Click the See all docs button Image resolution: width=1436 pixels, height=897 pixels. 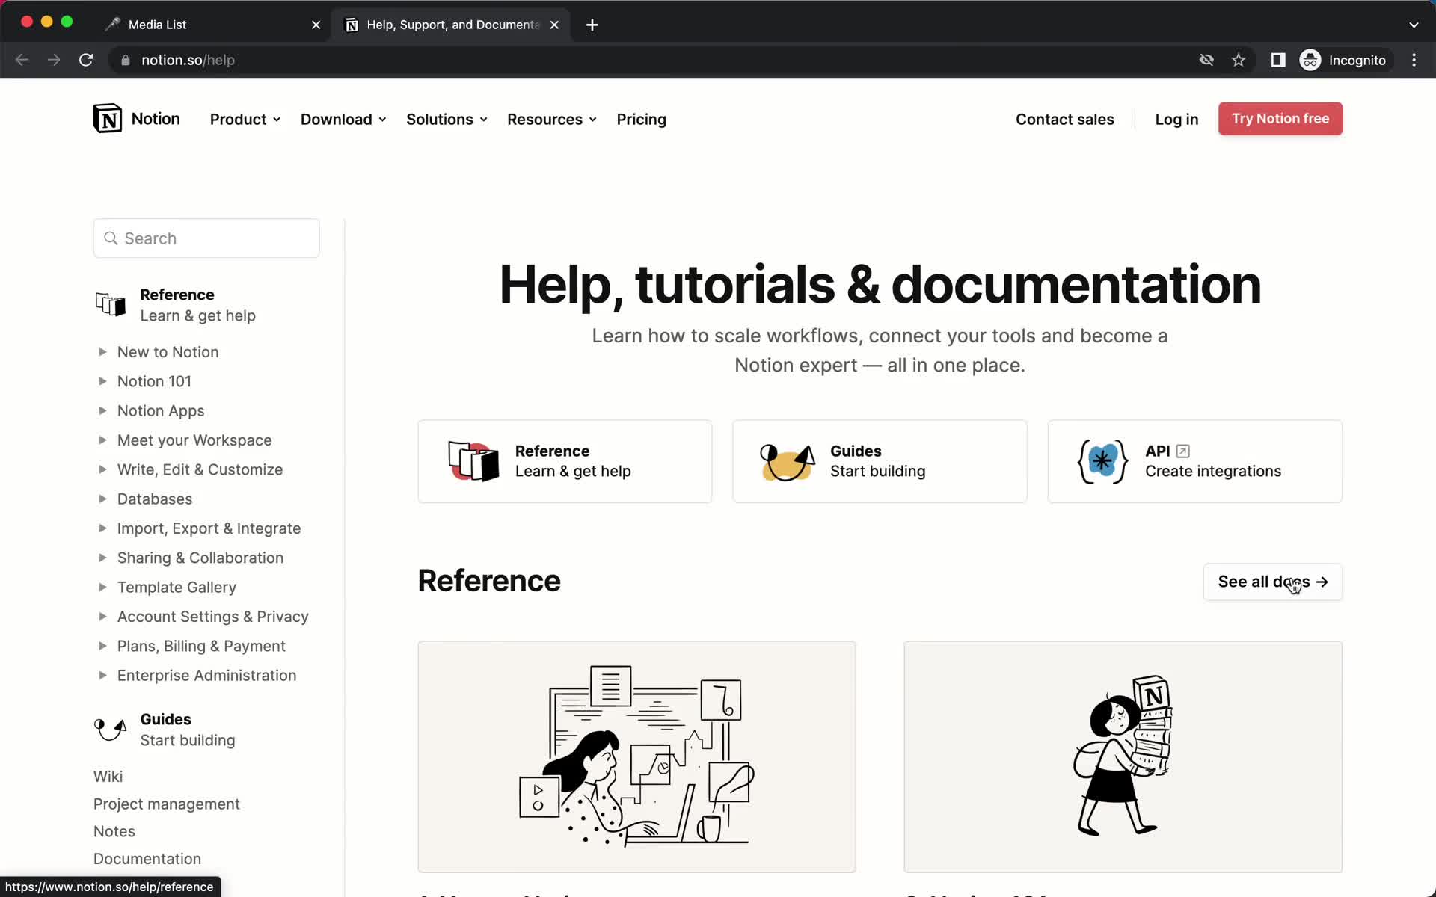click(x=1272, y=582)
